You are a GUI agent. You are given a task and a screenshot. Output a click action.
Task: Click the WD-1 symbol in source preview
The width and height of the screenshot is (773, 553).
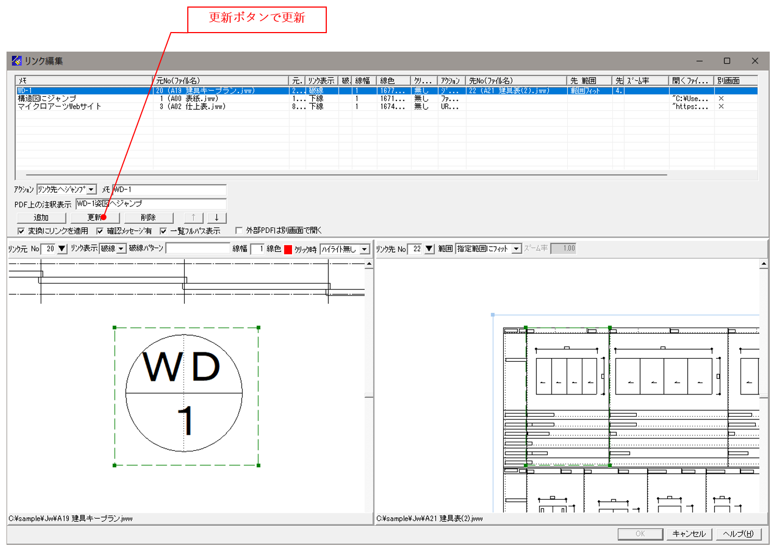coord(184,393)
